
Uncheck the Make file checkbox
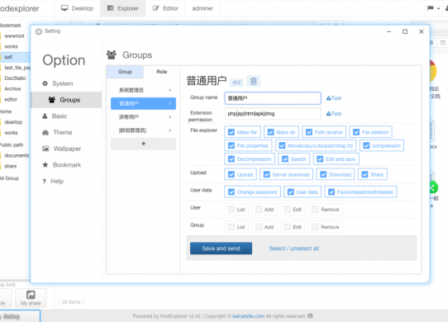click(x=231, y=132)
